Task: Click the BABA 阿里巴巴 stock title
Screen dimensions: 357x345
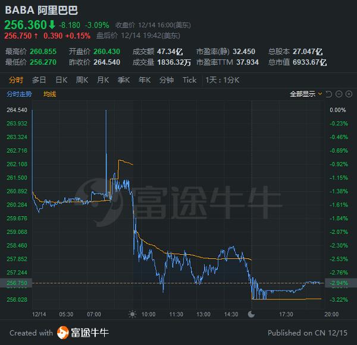Action: click(x=41, y=10)
